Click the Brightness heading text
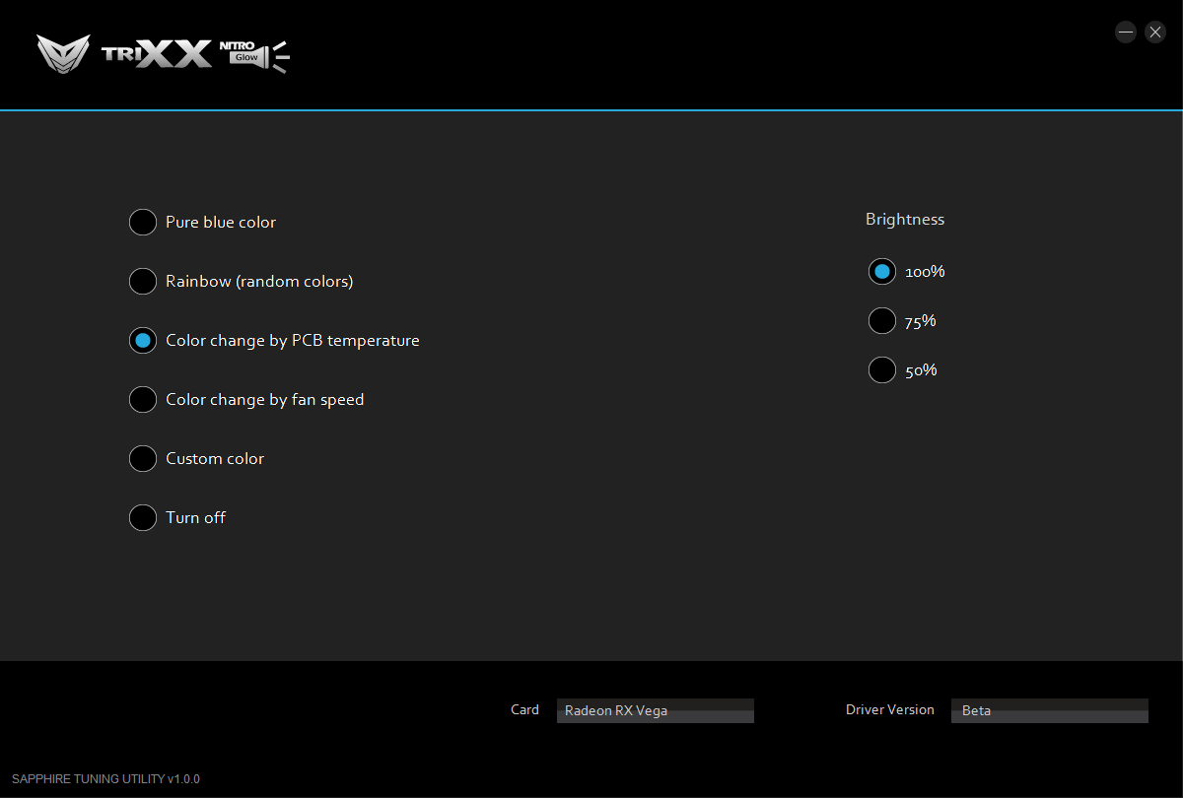 coord(905,220)
